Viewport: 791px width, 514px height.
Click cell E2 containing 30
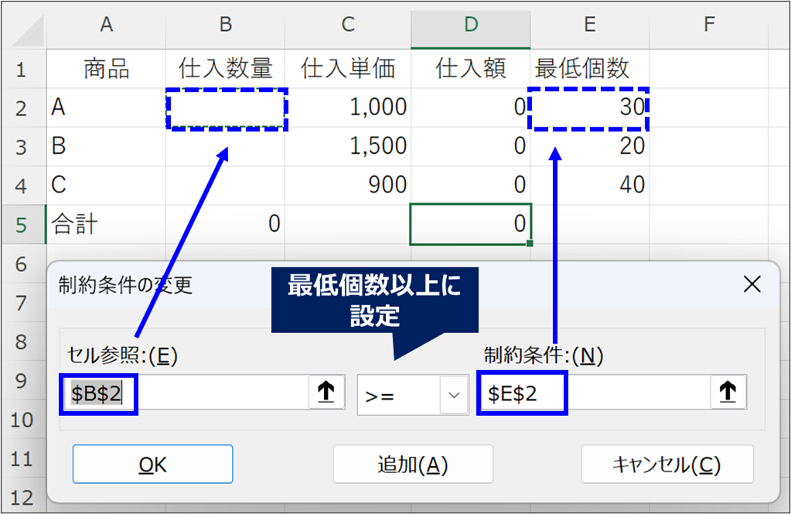click(x=589, y=108)
